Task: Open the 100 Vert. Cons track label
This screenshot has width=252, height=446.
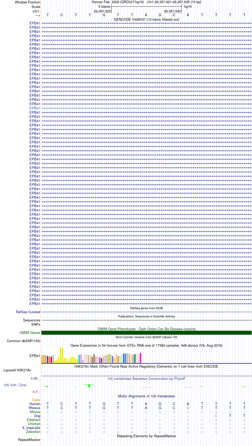Action: point(15,385)
